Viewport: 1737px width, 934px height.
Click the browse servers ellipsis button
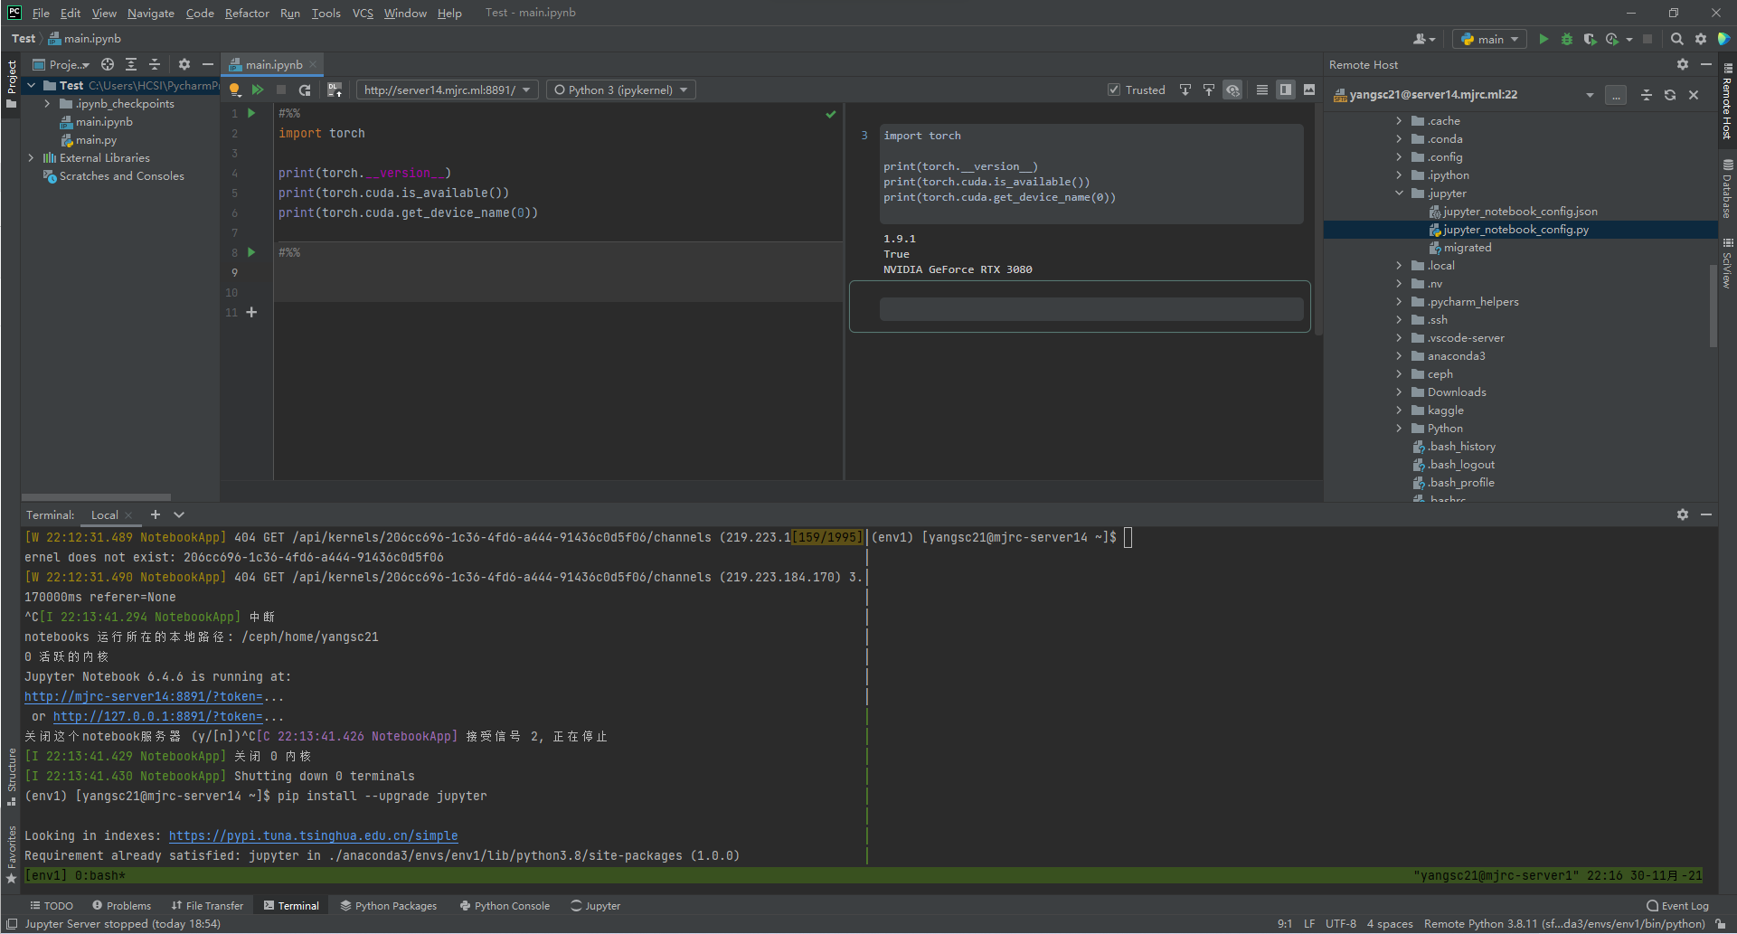tap(1616, 95)
